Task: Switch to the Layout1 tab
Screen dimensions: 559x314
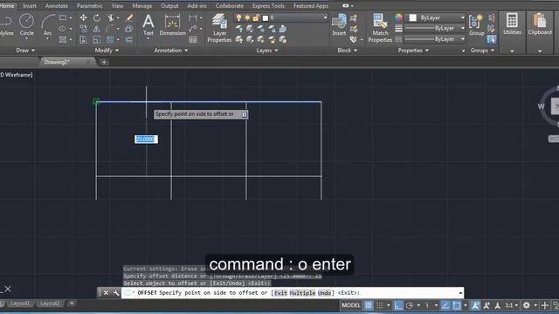Action: [x=20, y=304]
